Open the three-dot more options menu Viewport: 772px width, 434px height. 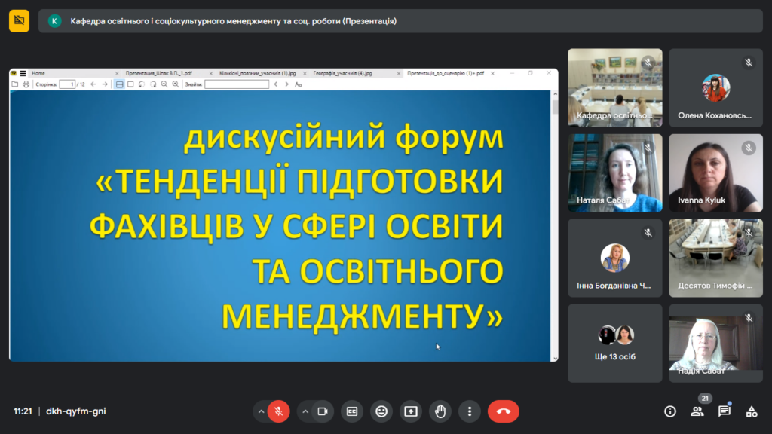[x=470, y=411]
